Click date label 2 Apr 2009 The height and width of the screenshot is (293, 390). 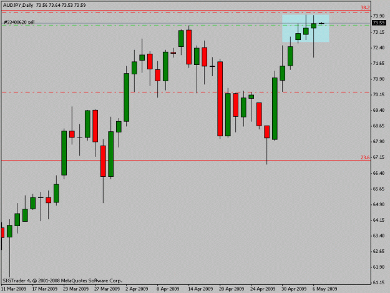click(137, 289)
